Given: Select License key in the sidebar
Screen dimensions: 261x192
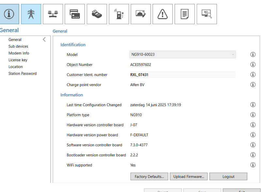Looking at the screenshot, I should 18,60.
